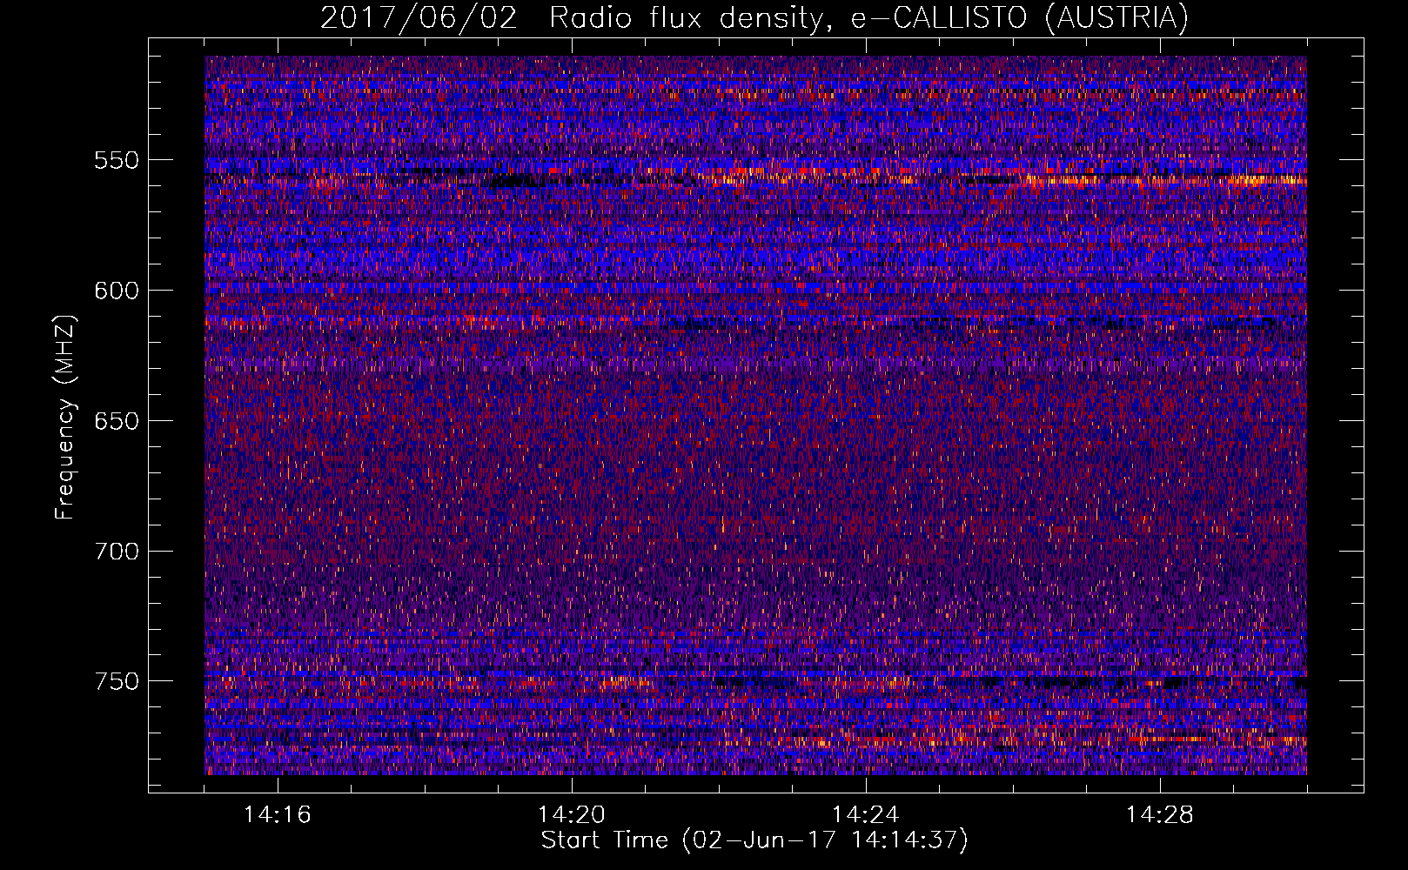Click the 'Start Time (02-Jun-17 14:14:37)' label
1408x870 pixels.
[754, 840]
